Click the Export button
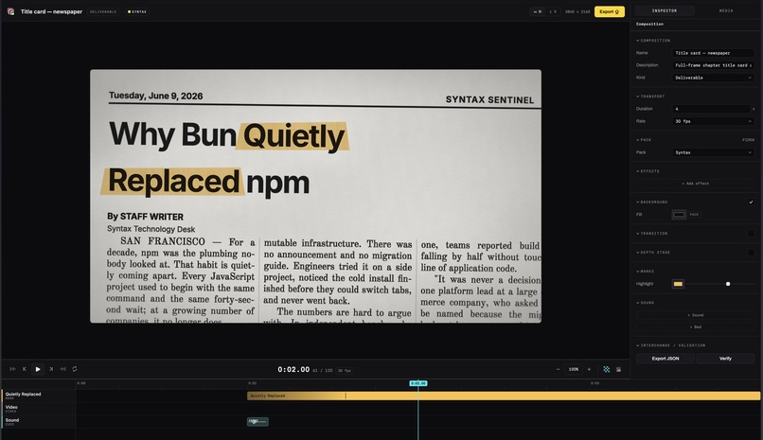This screenshot has height=440, width=763. pyautogui.click(x=610, y=11)
